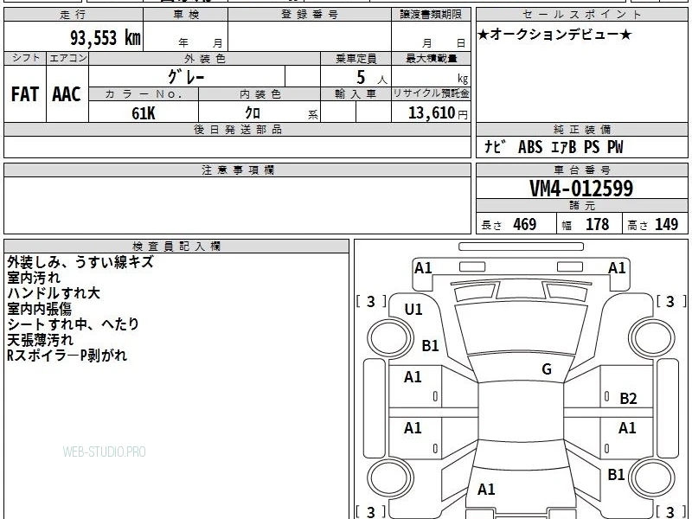The height and width of the screenshot is (519, 692).
Task: Select the width value 幅 178
Action: pyautogui.click(x=586, y=224)
